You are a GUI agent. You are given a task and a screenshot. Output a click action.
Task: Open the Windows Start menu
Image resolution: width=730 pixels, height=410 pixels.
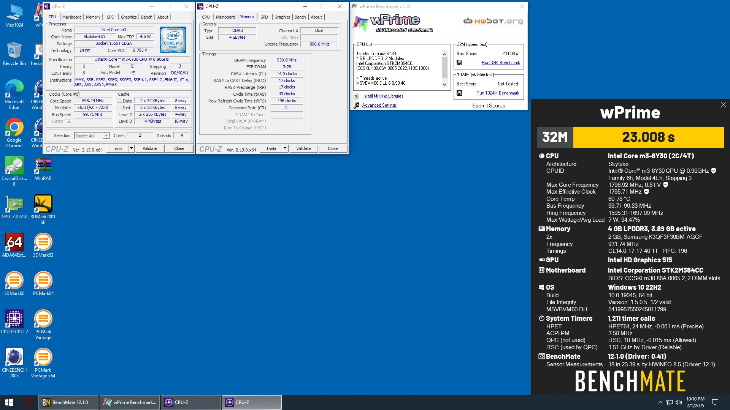click(x=9, y=402)
